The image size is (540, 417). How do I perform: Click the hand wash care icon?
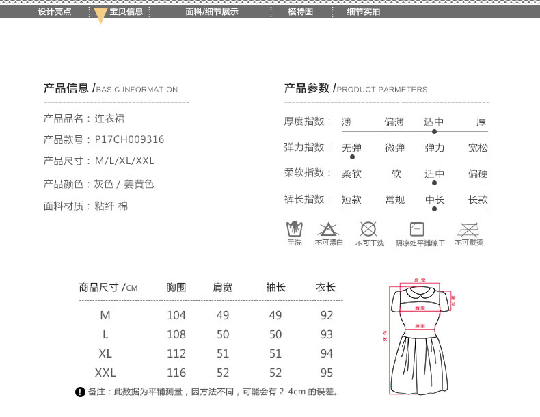click(294, 228)
